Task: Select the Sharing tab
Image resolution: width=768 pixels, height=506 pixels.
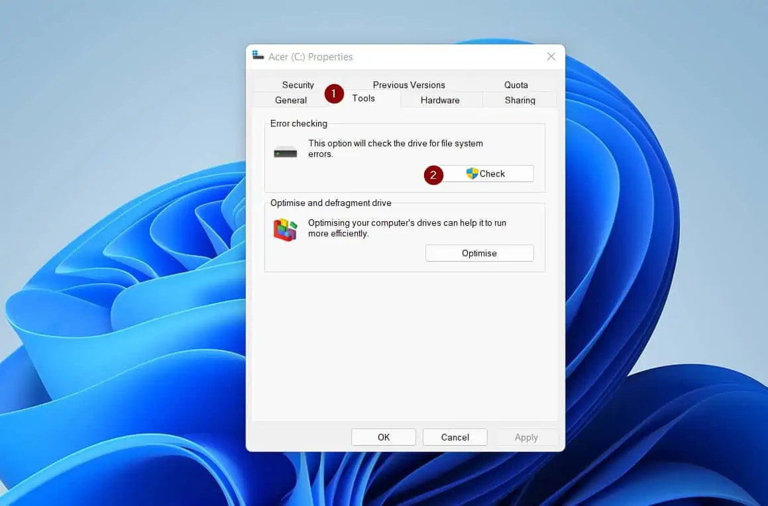Action: [520, 100]
